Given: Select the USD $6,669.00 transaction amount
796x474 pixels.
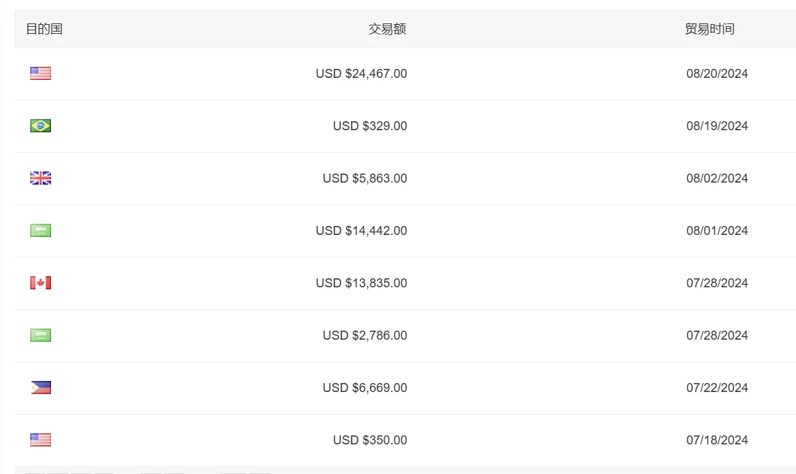Looking at the screenshot, I should pyautogui.click(x=365, y=387).
